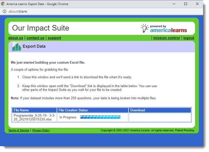Screen dimensions: 209x152
Task: Click the about:blank address bar
Action: (97, 11)
